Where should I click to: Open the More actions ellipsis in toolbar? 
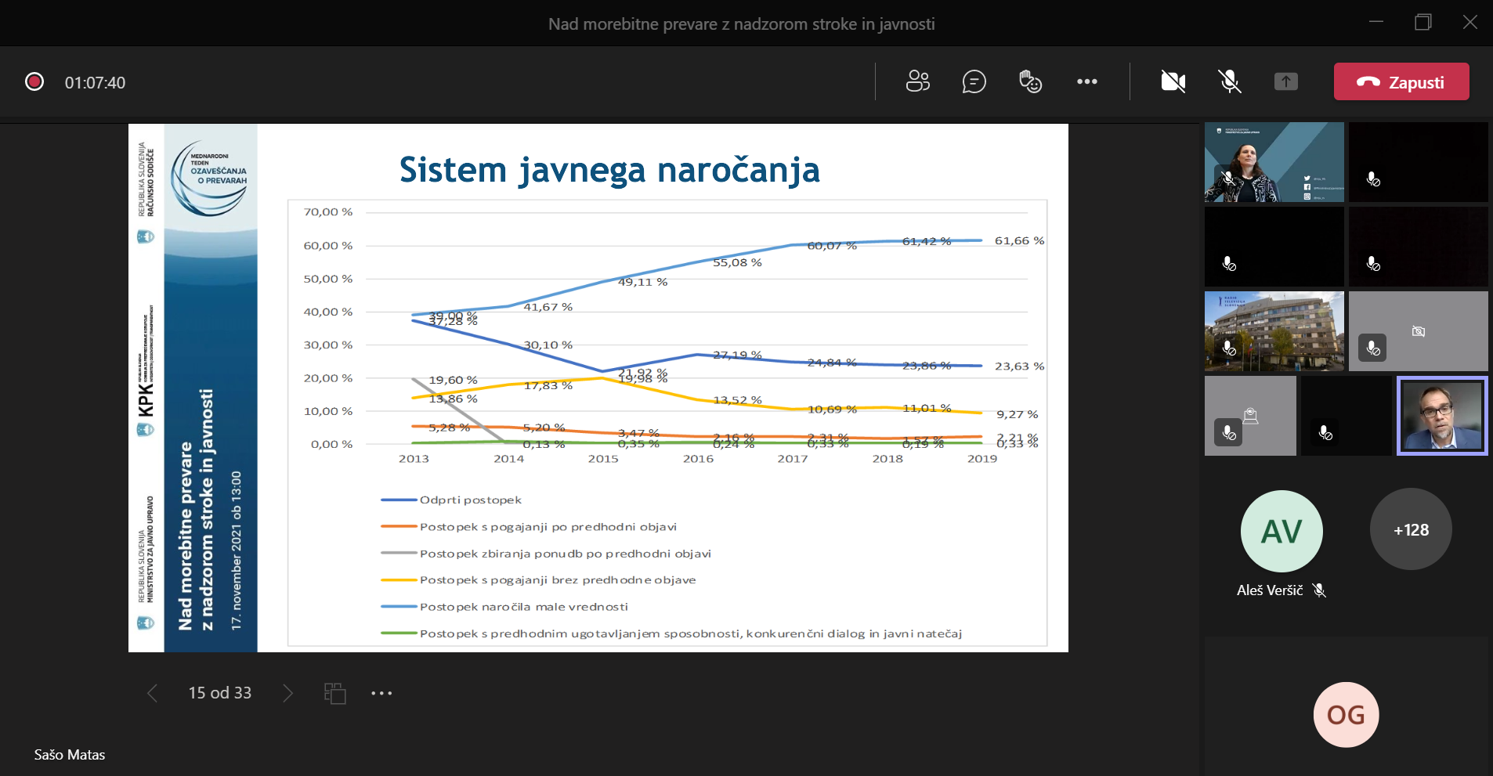(x=1086, y=81)
